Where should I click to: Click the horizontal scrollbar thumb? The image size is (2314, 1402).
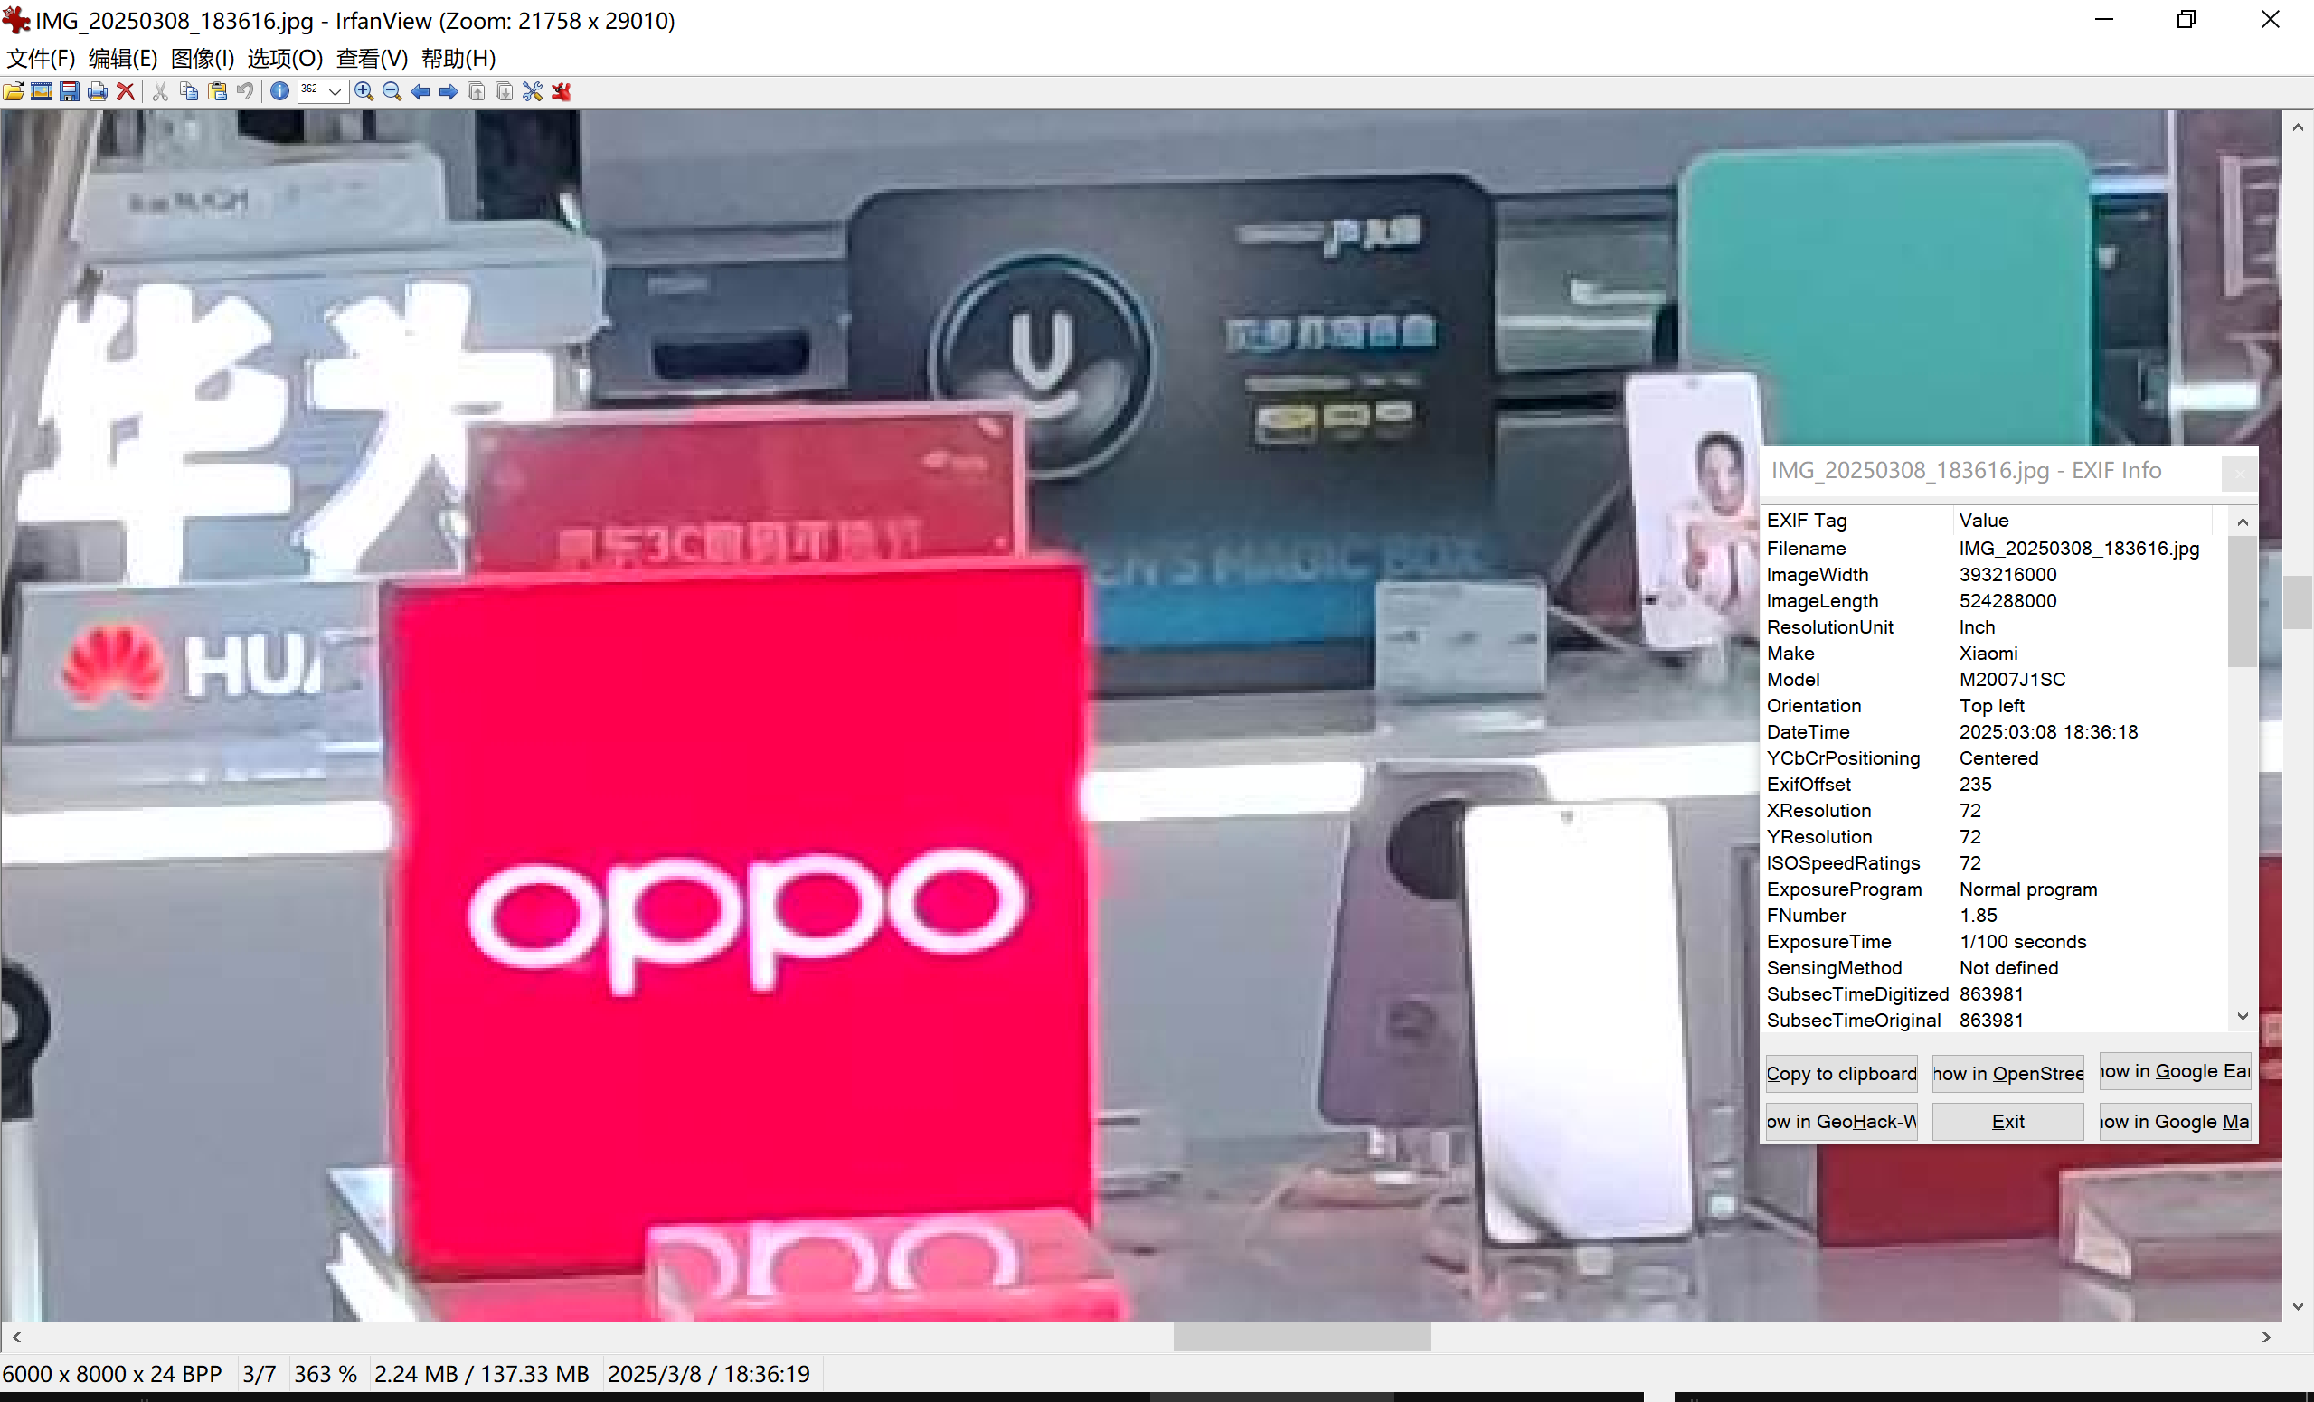coord(1300,1336)
